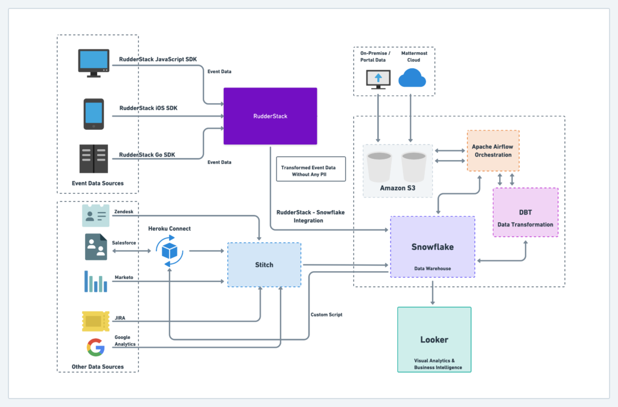This screenshot has height=407, width=618.
Task: Select the JIRA ticket icon
Action: (95, 321)
